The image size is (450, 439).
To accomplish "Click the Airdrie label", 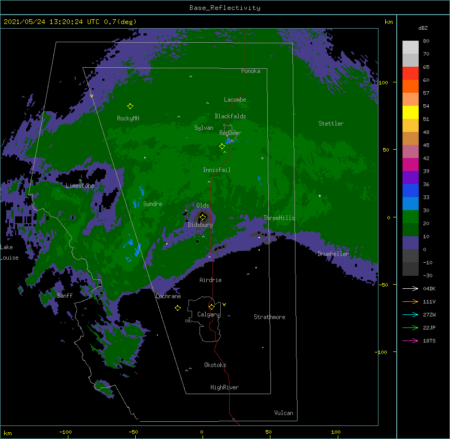I will click(211, 280).
